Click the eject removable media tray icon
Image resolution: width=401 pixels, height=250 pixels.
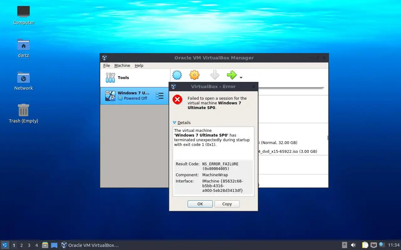point(344,245)
